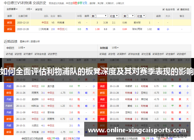Click the 4:1 score in the 20-10-31 row
The width and height of the screenshot is (194, 140).
click(43, 125)
